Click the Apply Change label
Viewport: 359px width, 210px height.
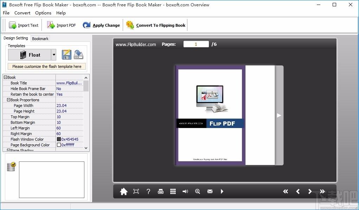106,25
